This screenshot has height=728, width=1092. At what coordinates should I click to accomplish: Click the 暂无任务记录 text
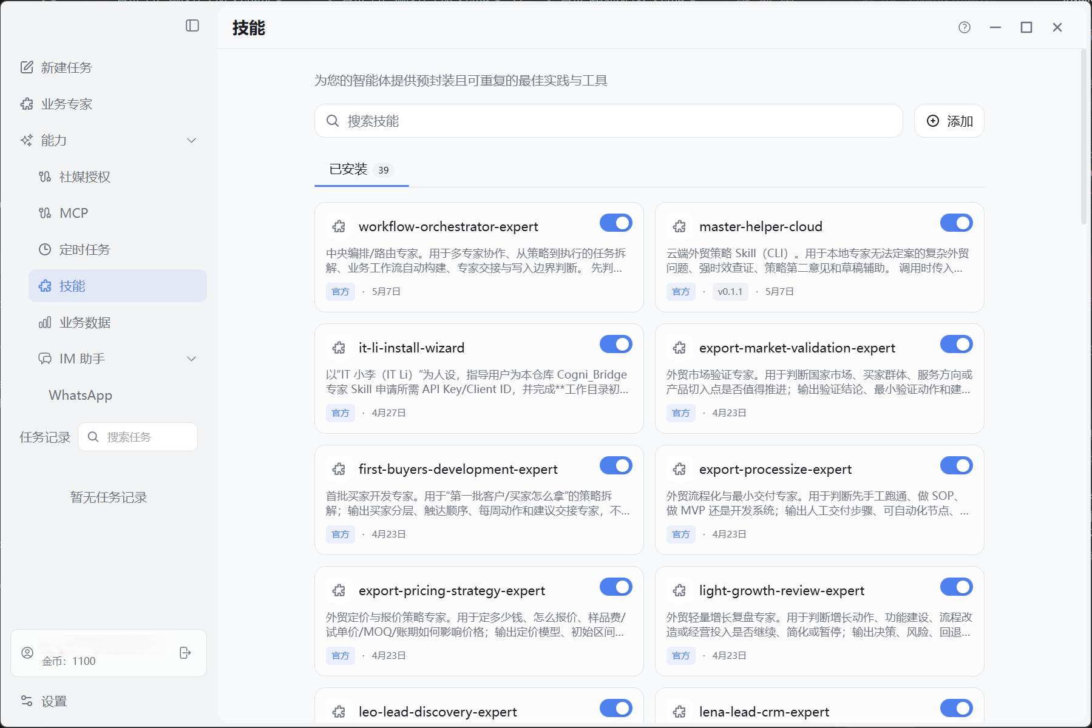(109, 497)
